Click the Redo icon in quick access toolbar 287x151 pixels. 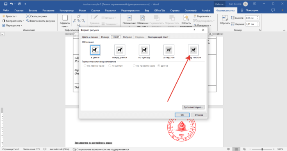(x=19, y=4)
